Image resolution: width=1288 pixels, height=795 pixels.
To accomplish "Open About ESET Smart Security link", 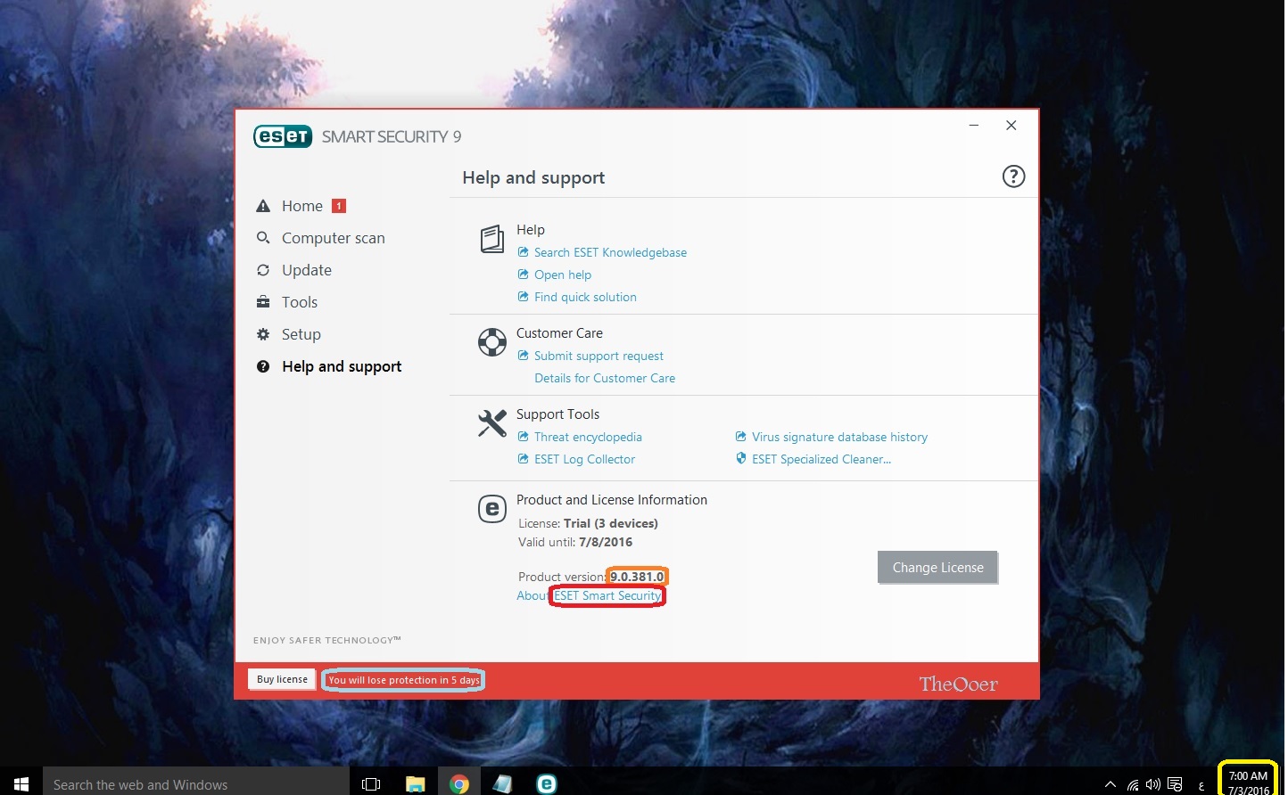I will tap(590, 595).
